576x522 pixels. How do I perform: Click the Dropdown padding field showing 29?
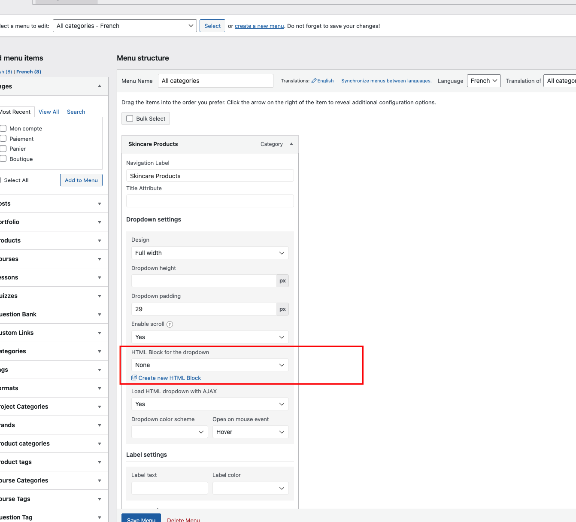(x=204, y=309)
